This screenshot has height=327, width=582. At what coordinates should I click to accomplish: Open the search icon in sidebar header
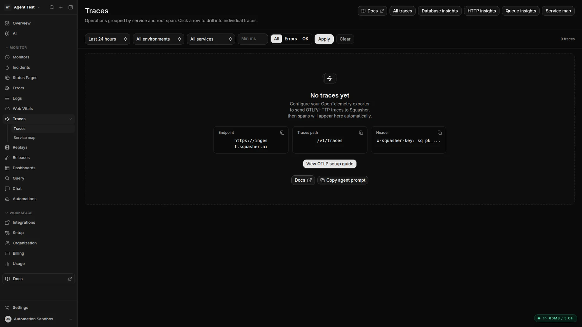pyautogui.click(x=52, y=7)
